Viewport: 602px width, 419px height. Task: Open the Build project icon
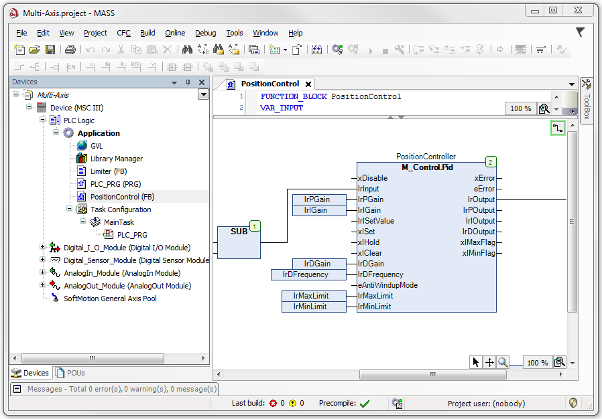coord(315,48)
